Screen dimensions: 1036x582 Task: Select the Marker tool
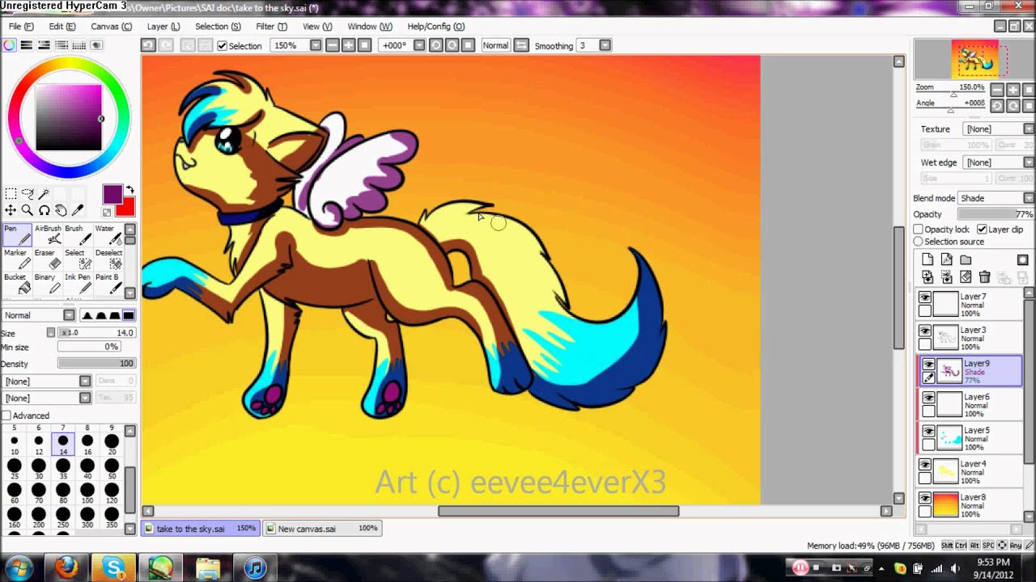(x=16, y=259)
